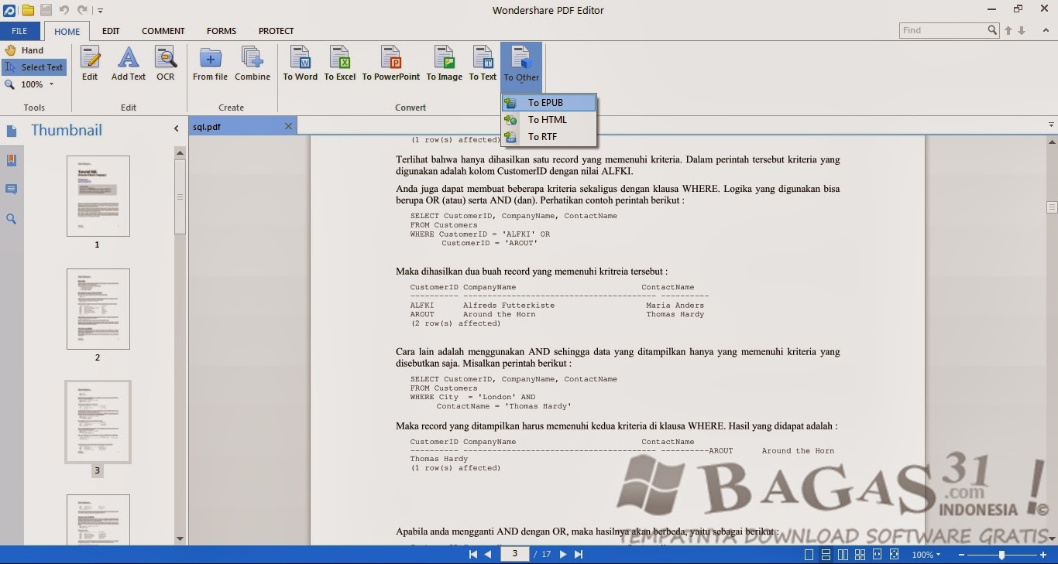Go to the previous page

point(488,555)
